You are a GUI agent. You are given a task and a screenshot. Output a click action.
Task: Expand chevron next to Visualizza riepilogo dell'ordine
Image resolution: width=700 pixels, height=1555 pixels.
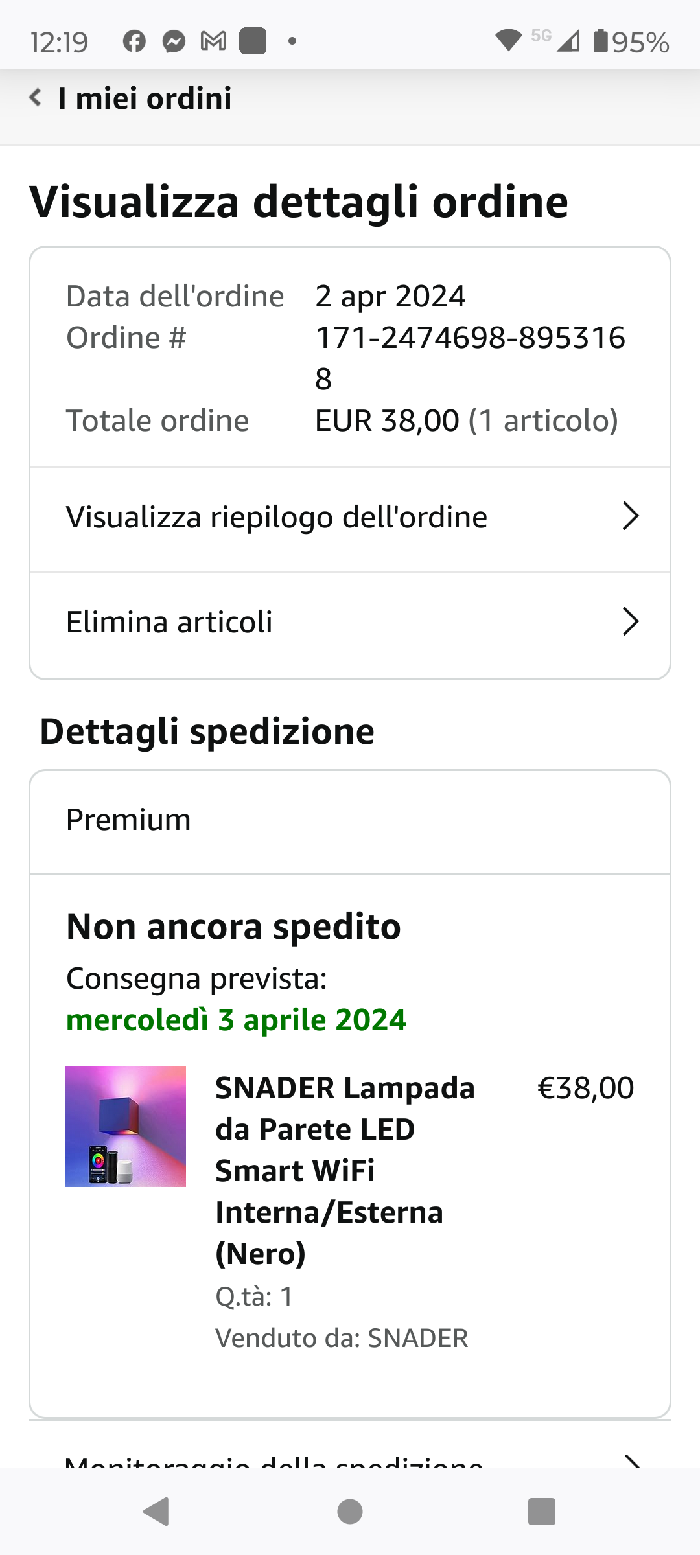pos(630,516)
